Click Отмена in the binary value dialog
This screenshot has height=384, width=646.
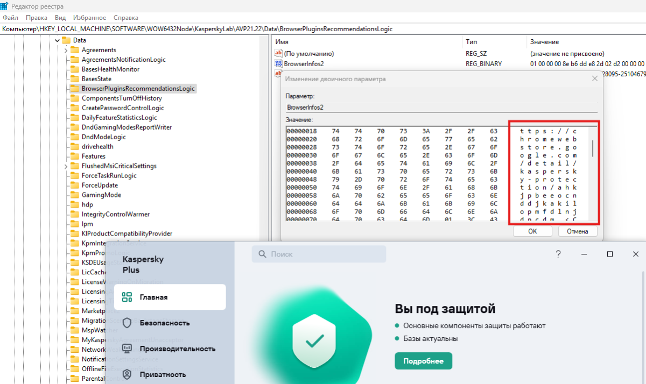[x=578, y=231]
